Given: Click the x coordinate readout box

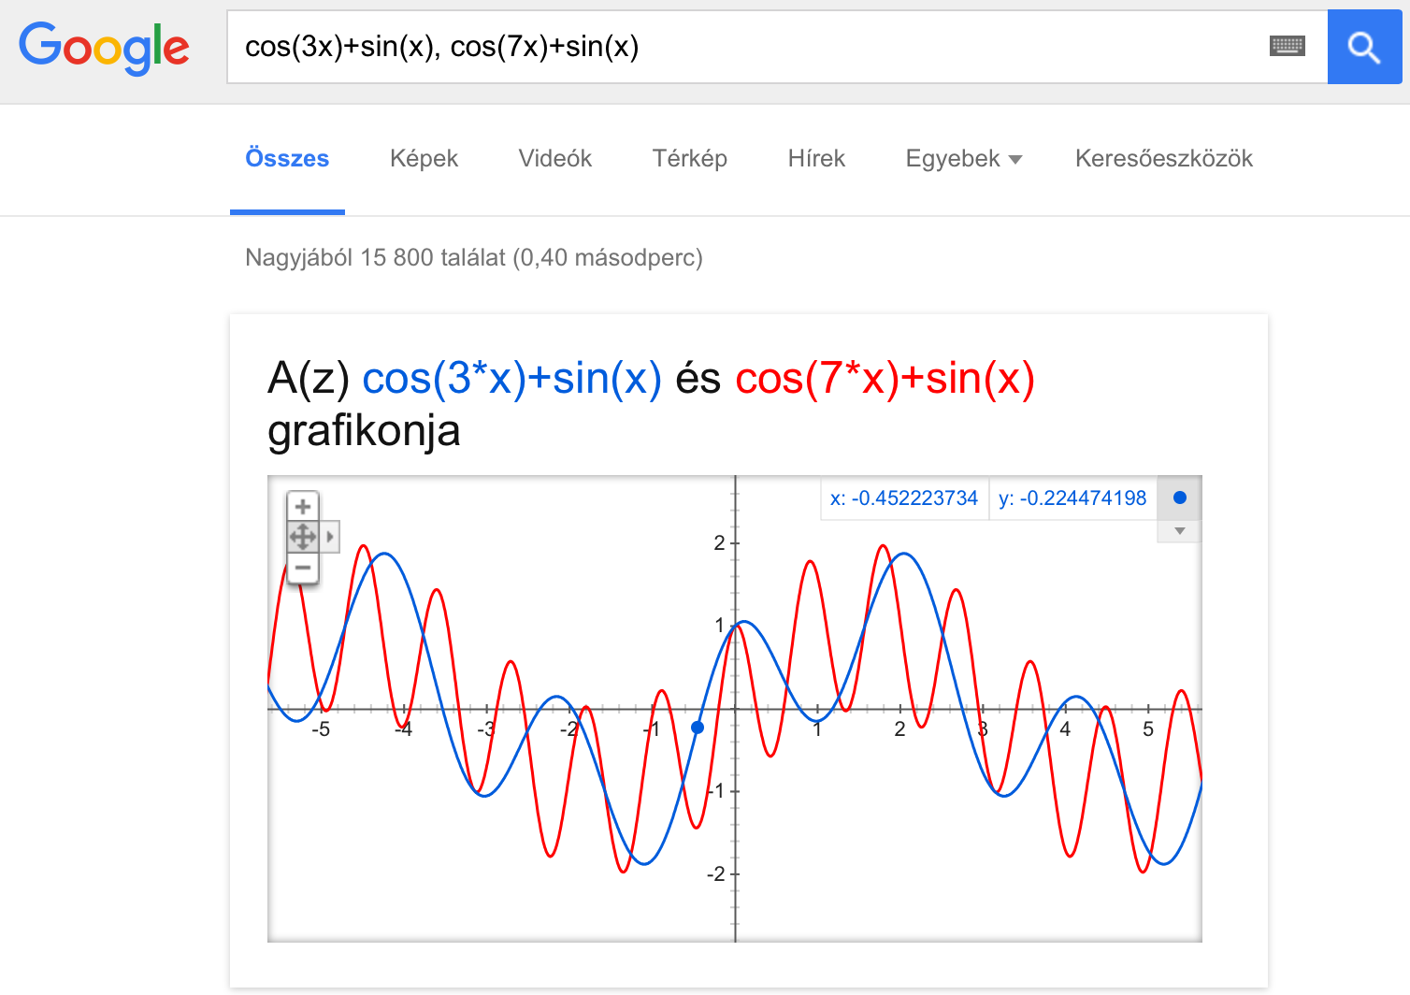Looking at the screenshot, I should click(904, 498).
